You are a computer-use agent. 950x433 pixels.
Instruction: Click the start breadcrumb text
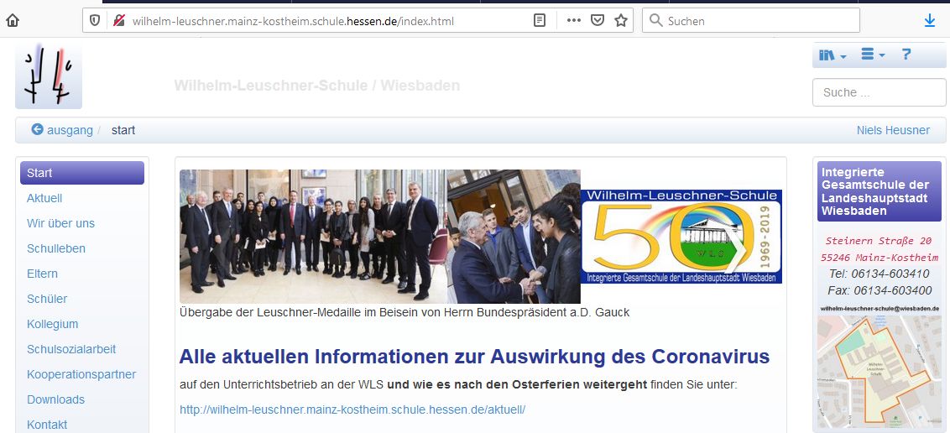coord(123,130)
